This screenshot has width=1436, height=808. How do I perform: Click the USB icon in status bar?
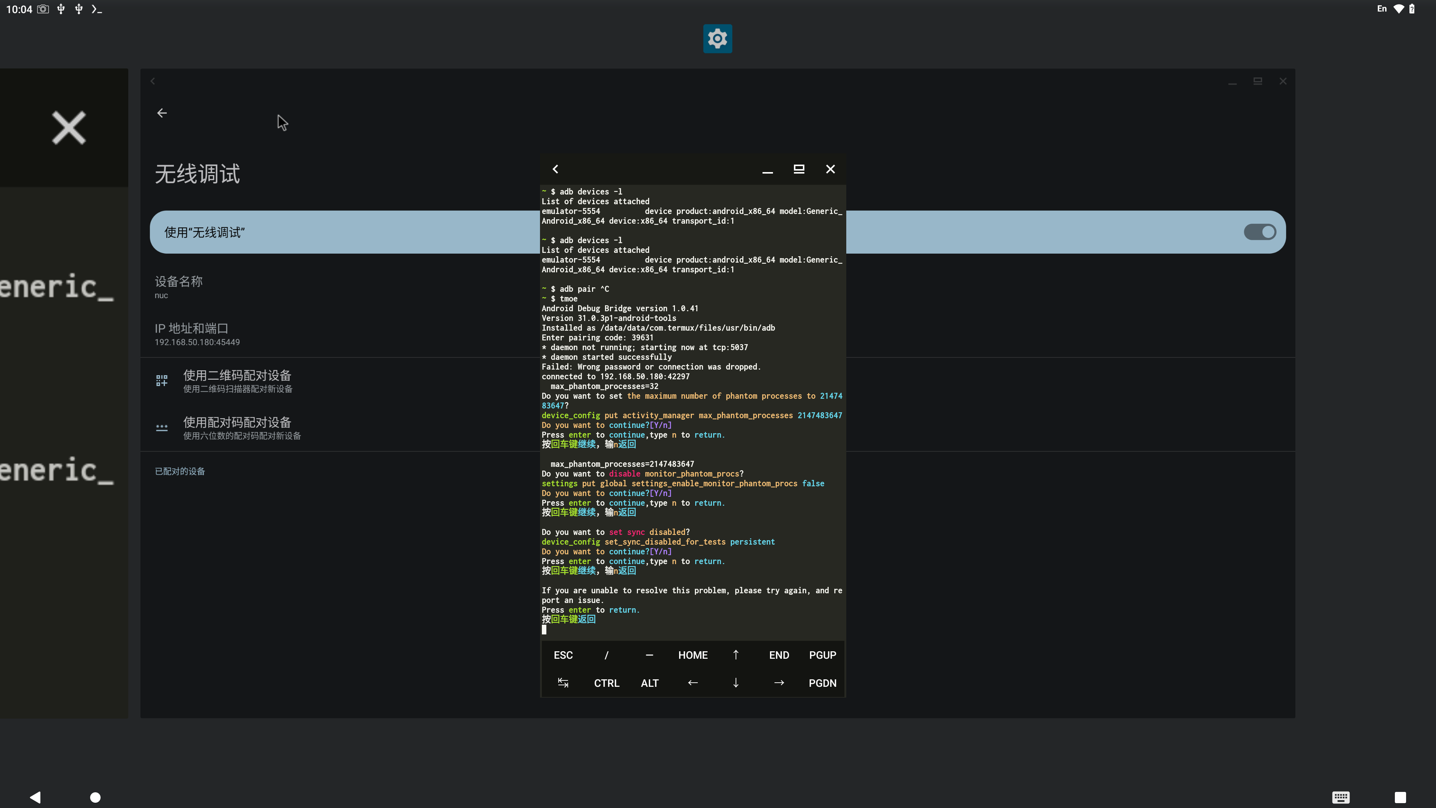[61, 9]
